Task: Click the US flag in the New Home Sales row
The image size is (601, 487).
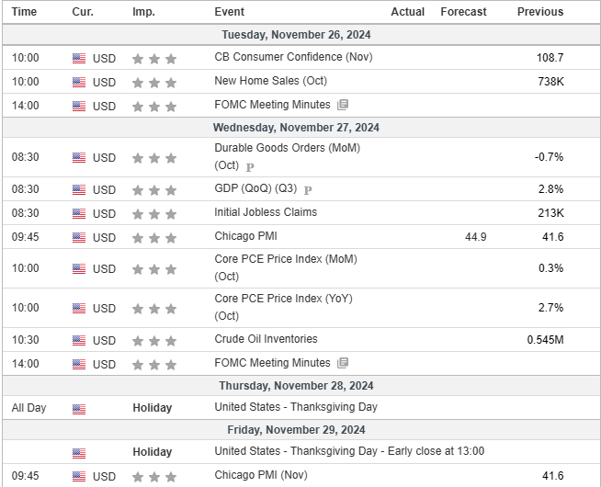Action: (79, 82)
